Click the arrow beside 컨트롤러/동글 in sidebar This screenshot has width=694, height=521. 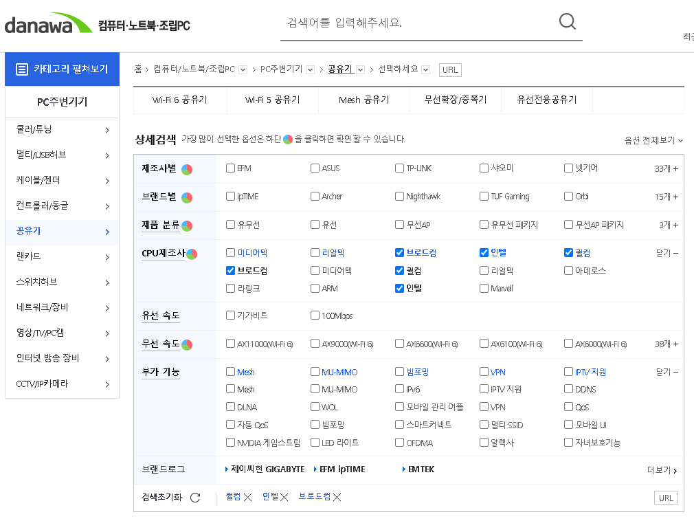coord(108,206)
